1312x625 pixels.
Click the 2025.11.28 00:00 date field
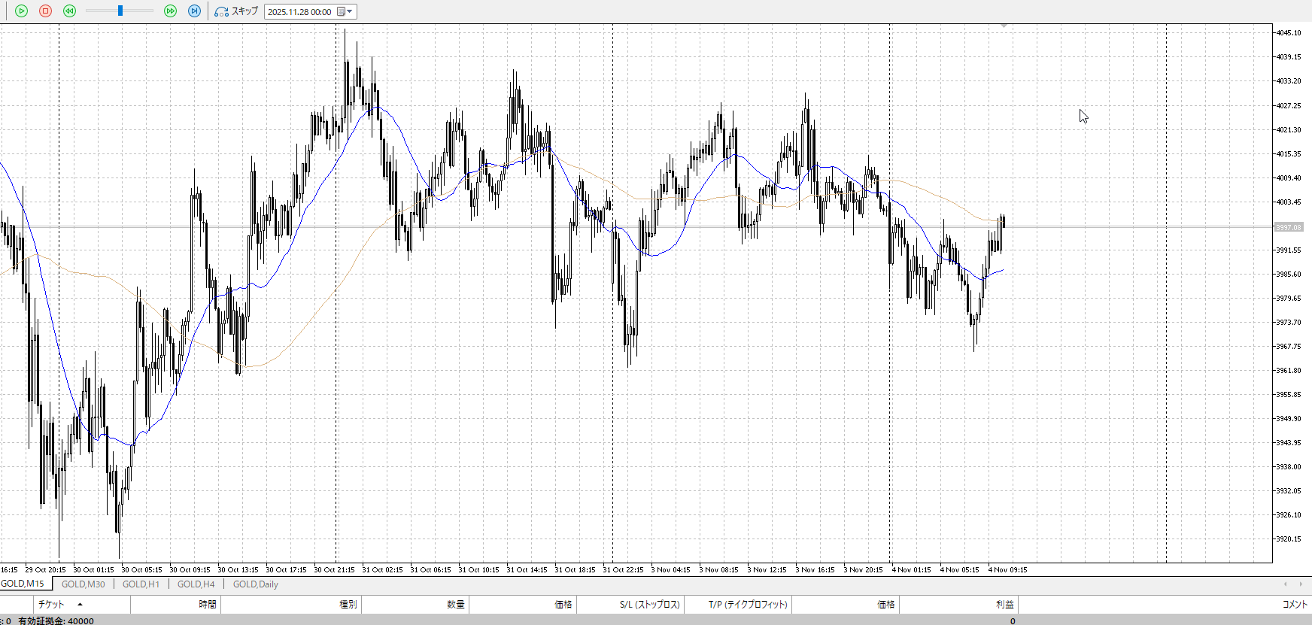tap(300, 12)
